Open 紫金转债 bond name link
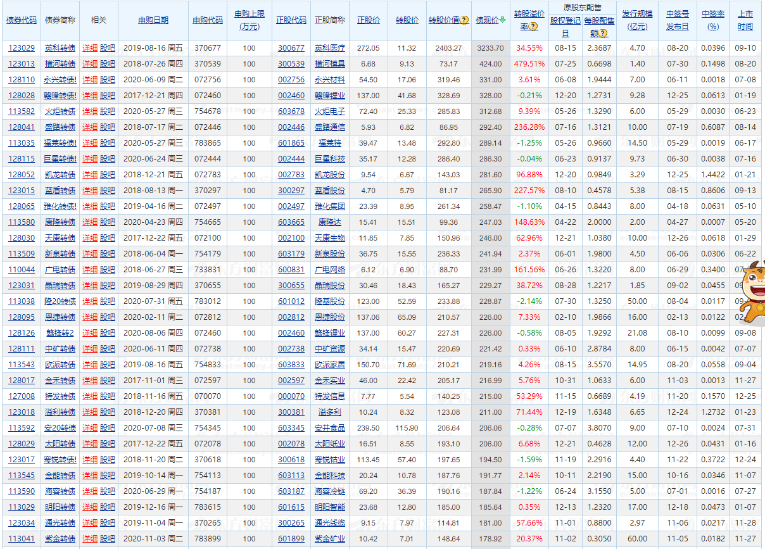The image size is (765, 549). coord(60,539)
